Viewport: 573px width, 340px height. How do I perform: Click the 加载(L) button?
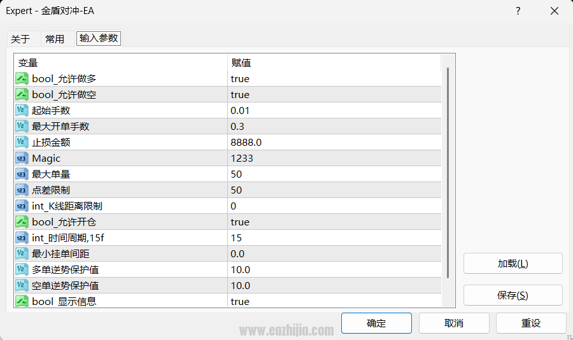[513, 264]
